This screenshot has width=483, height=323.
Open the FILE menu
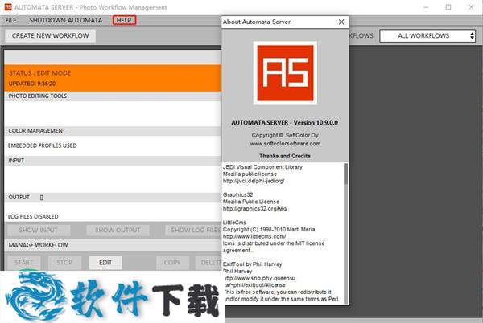tap(11, 18)
